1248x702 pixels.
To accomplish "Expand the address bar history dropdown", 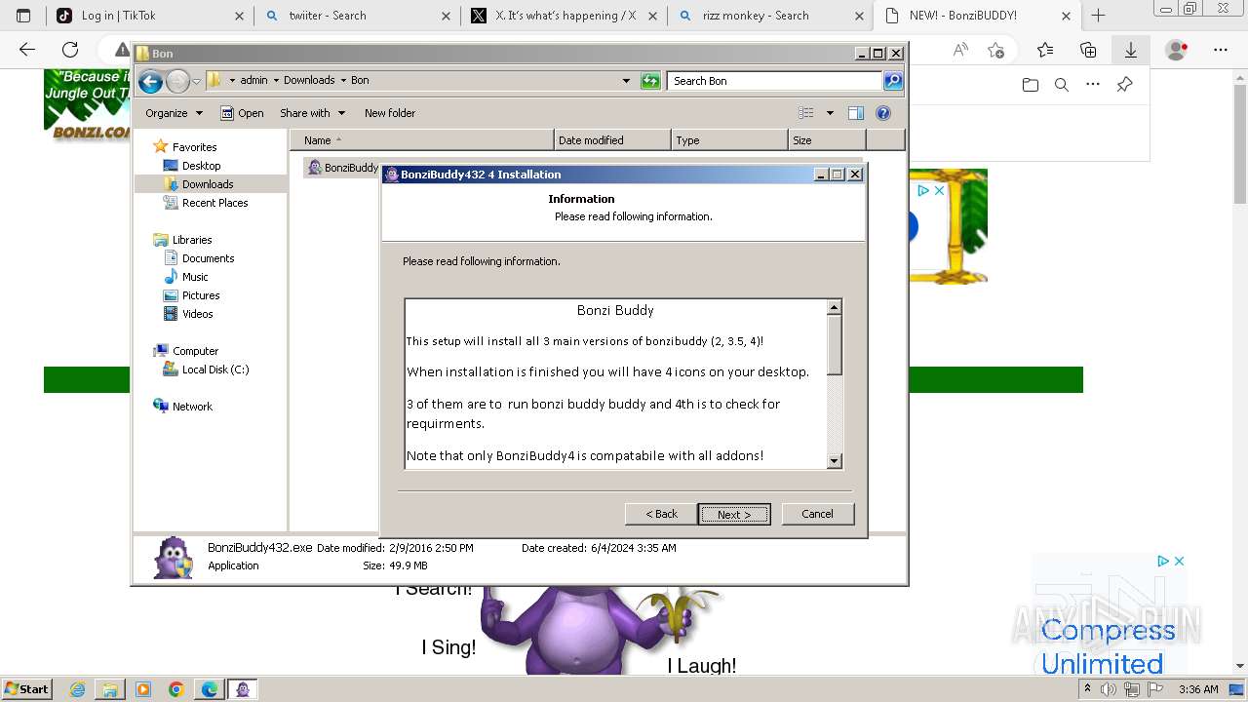I will click(x=626, y=81).
